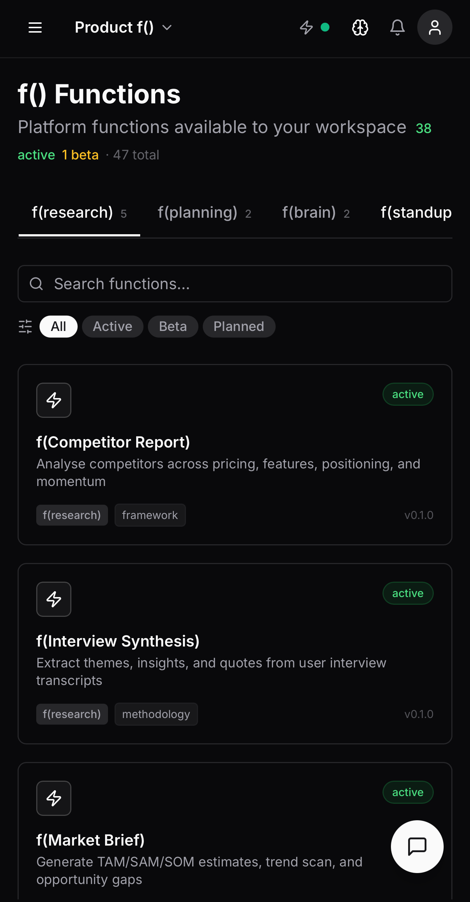Switch to the f(planning) tab
This screenshot has width=470, height=902.
(x=205, y=213)
